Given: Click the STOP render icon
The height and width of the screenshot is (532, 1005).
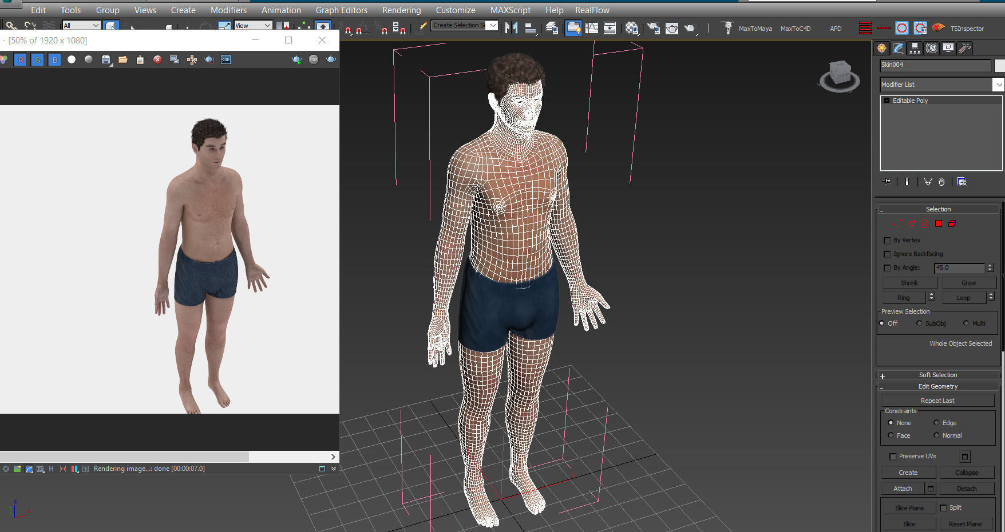Looking at the screenshot, I should pos(314,59).
